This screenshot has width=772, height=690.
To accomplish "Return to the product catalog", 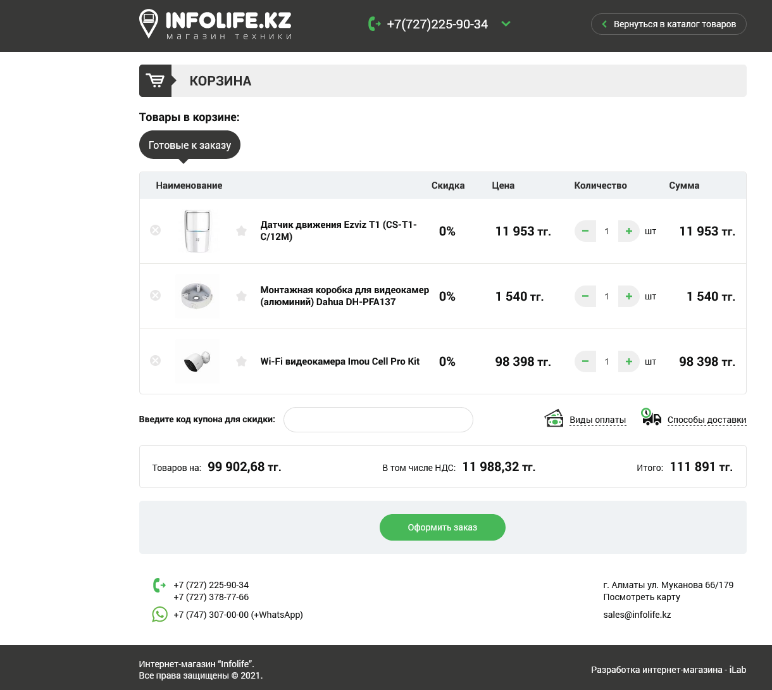I will point(668,24).
